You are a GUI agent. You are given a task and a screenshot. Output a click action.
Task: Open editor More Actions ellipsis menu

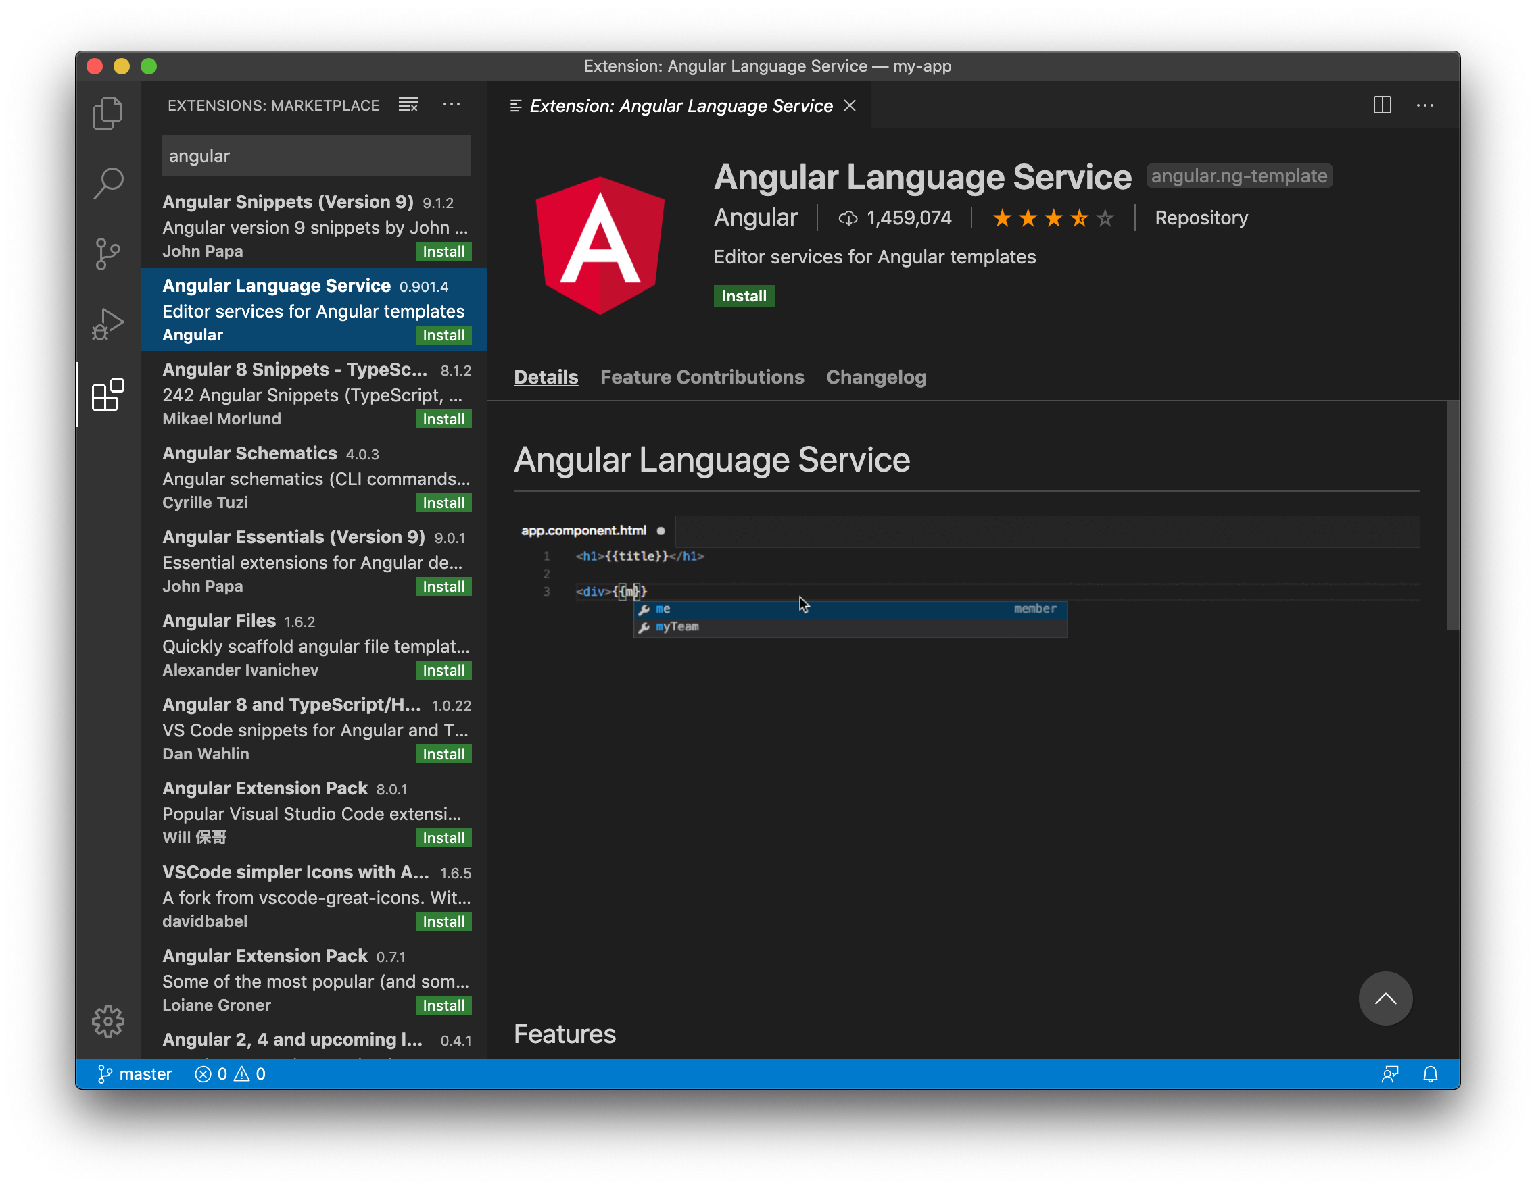[1425, 105]
